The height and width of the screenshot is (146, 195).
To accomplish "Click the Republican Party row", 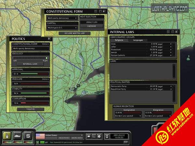I will pyautogui.click(x=141, y=89).
